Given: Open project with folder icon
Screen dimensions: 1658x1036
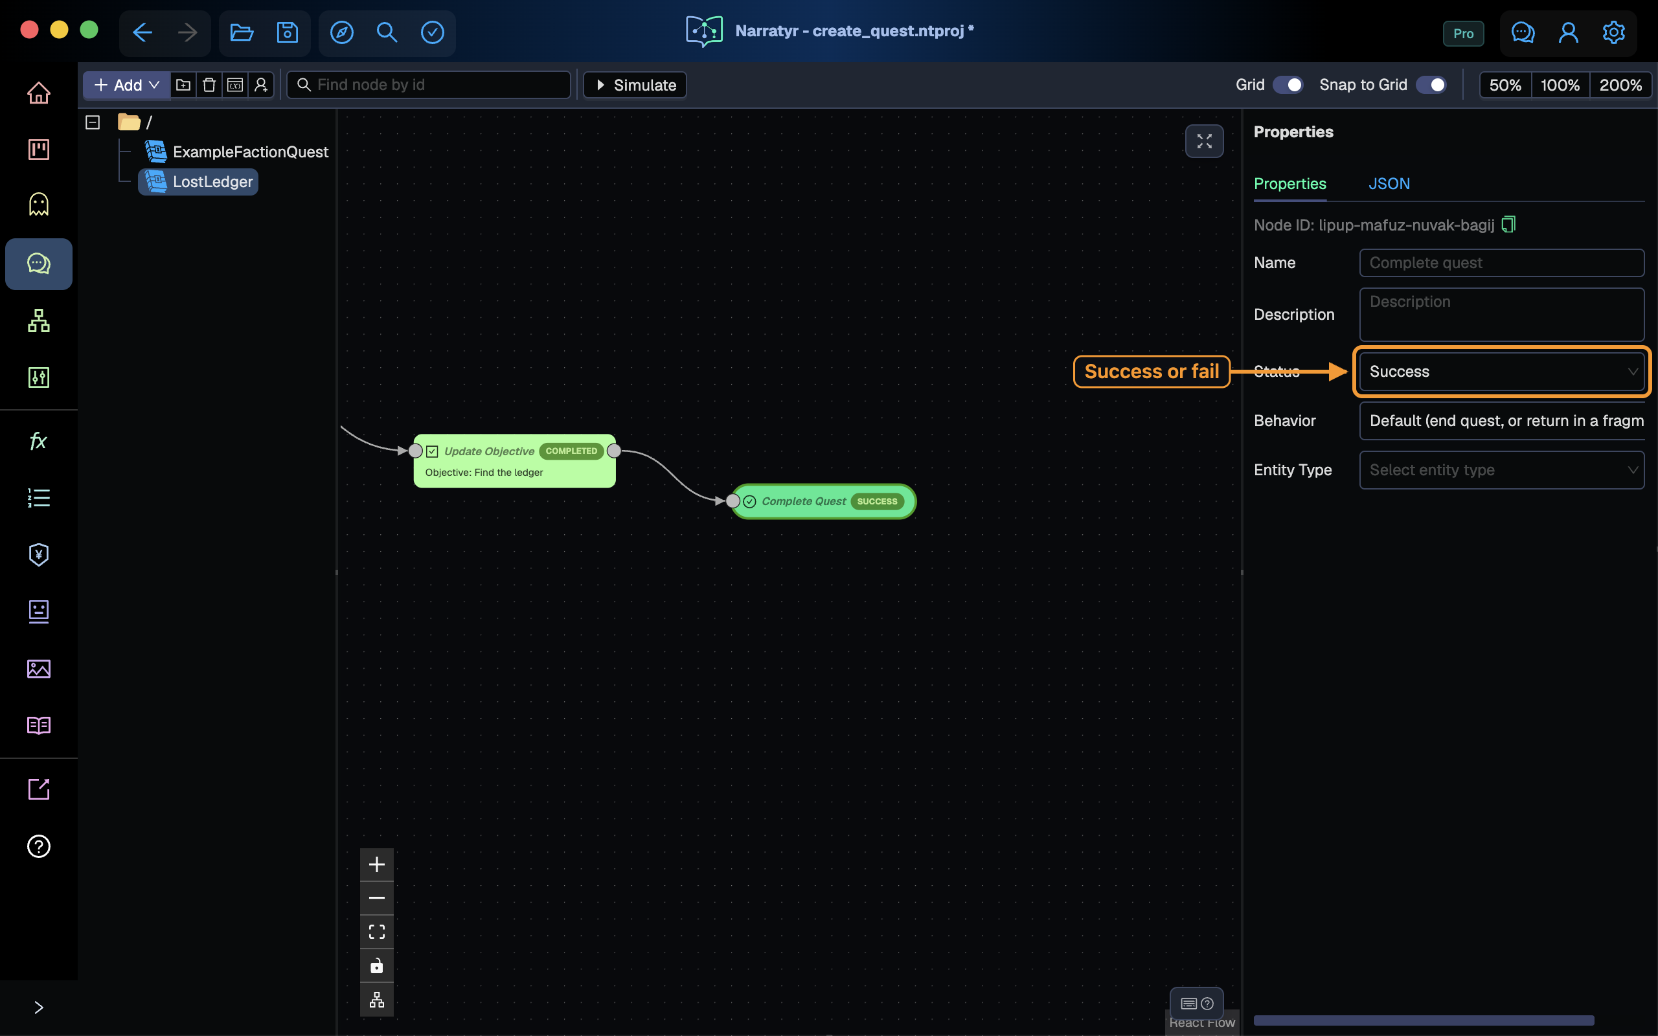Looking at the screenshot, I should [x=242, y=32].
